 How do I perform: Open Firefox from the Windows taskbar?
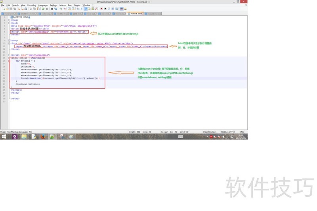point(43,137)
